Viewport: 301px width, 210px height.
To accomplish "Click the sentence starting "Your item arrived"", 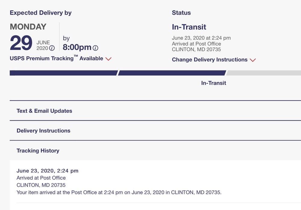I will pyautogui.click(x=119, y=192).
